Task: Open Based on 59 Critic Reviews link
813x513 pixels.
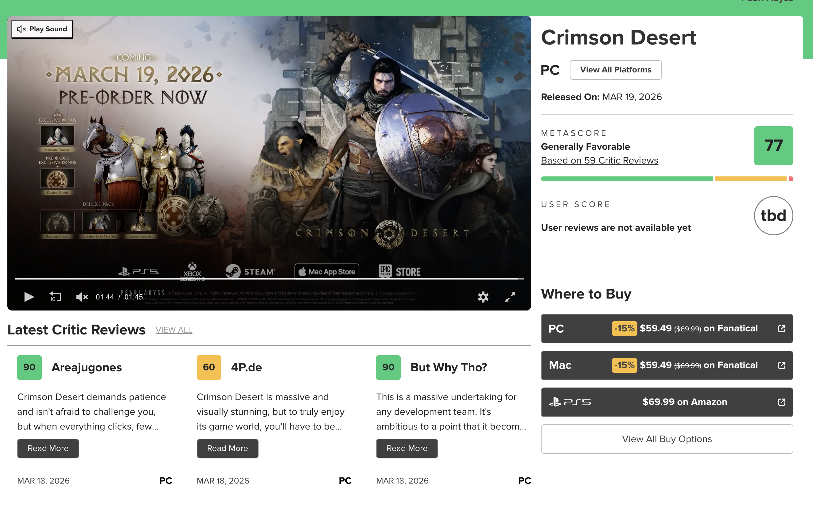Action: tap(599, 161)
